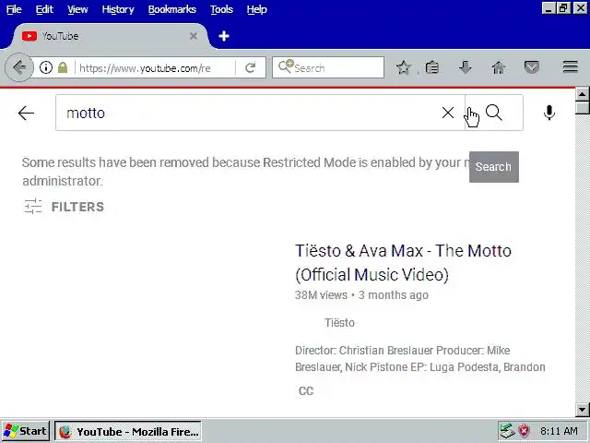This screenshot has height=443, width=590.
Task: Go to the Firefox home page icon
Action: (x=498, y=67)
